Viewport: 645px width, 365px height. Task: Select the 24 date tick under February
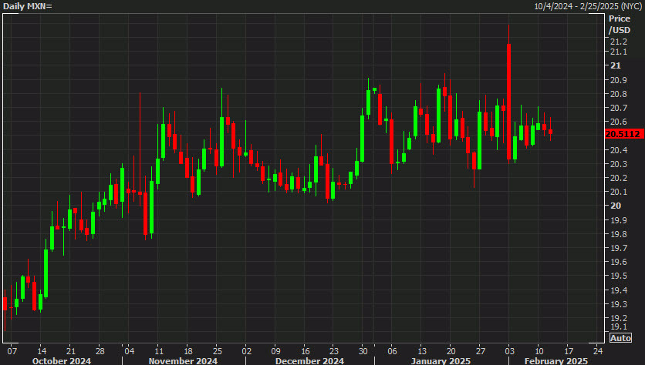point(598,351)
